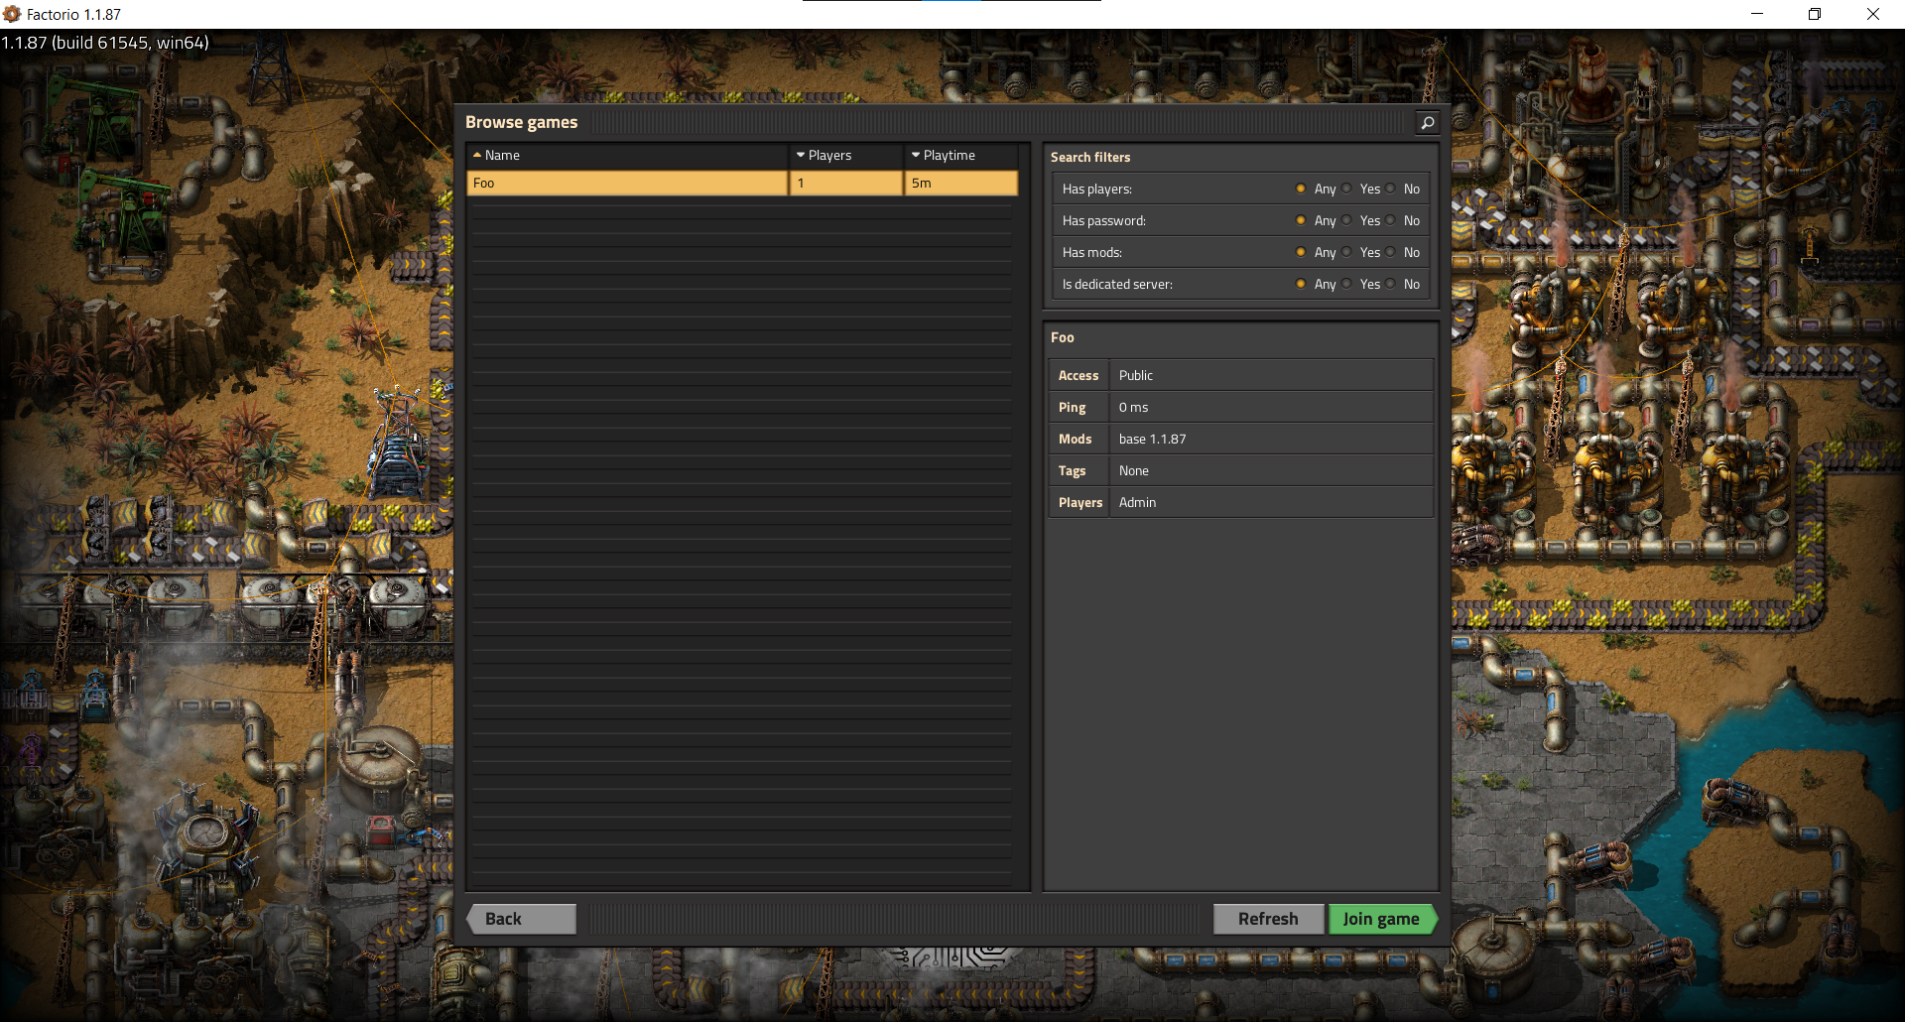Select Yes for Has mods filter
1905x1022 pixels.
1347,252
